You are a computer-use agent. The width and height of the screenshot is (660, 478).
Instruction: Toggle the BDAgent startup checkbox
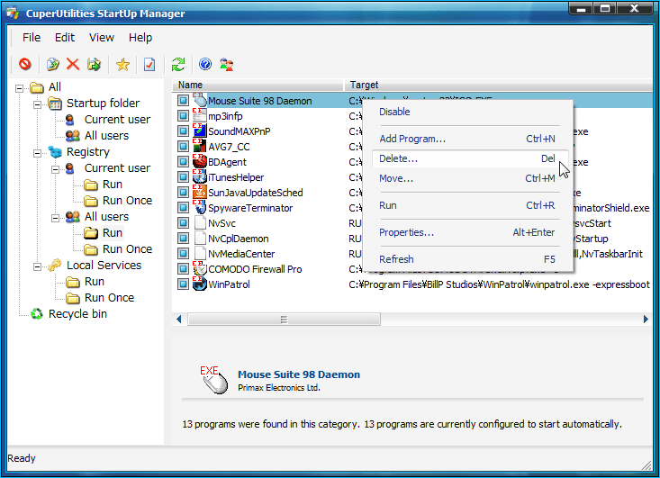click(183, 161)
